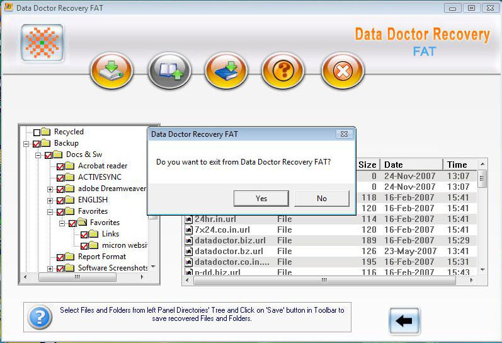Click the open book load toolbar button
The height and width of the screenshot is (343, 502).
(x=169, y=70)
